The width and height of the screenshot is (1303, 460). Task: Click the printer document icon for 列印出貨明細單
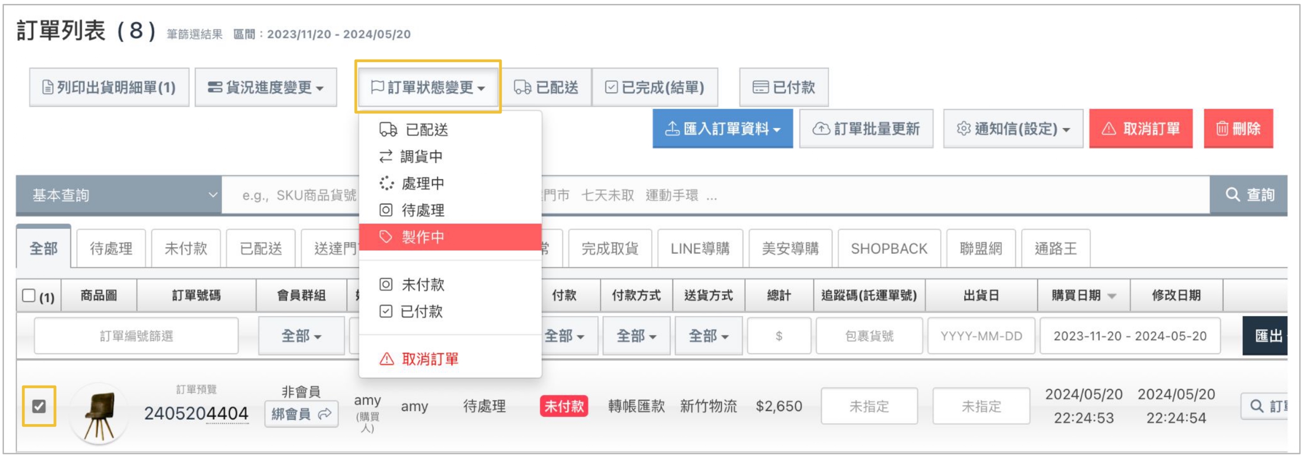(48, 88)
